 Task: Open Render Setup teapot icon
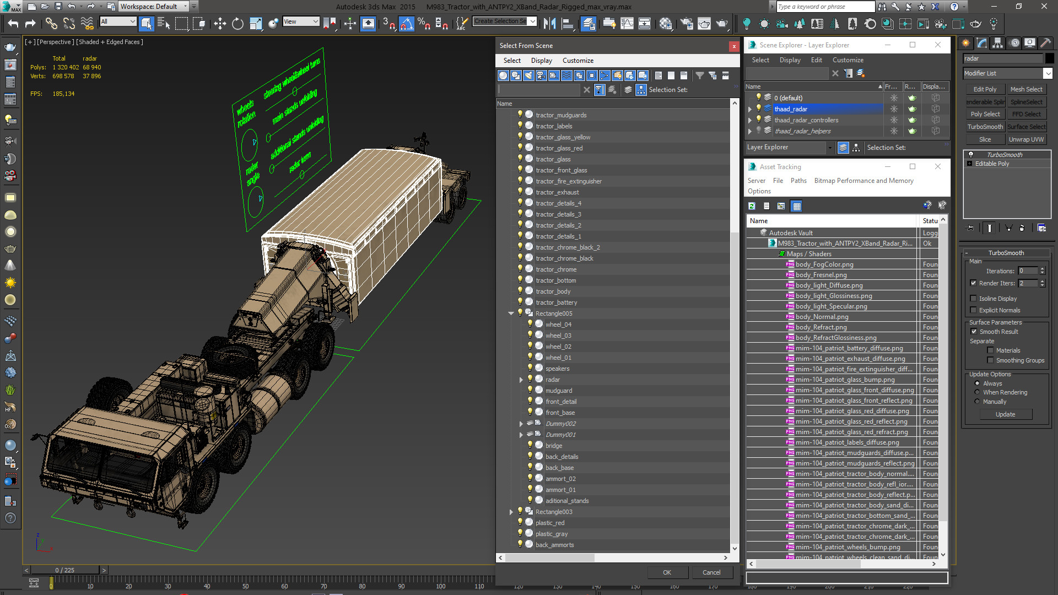[687, 23]
